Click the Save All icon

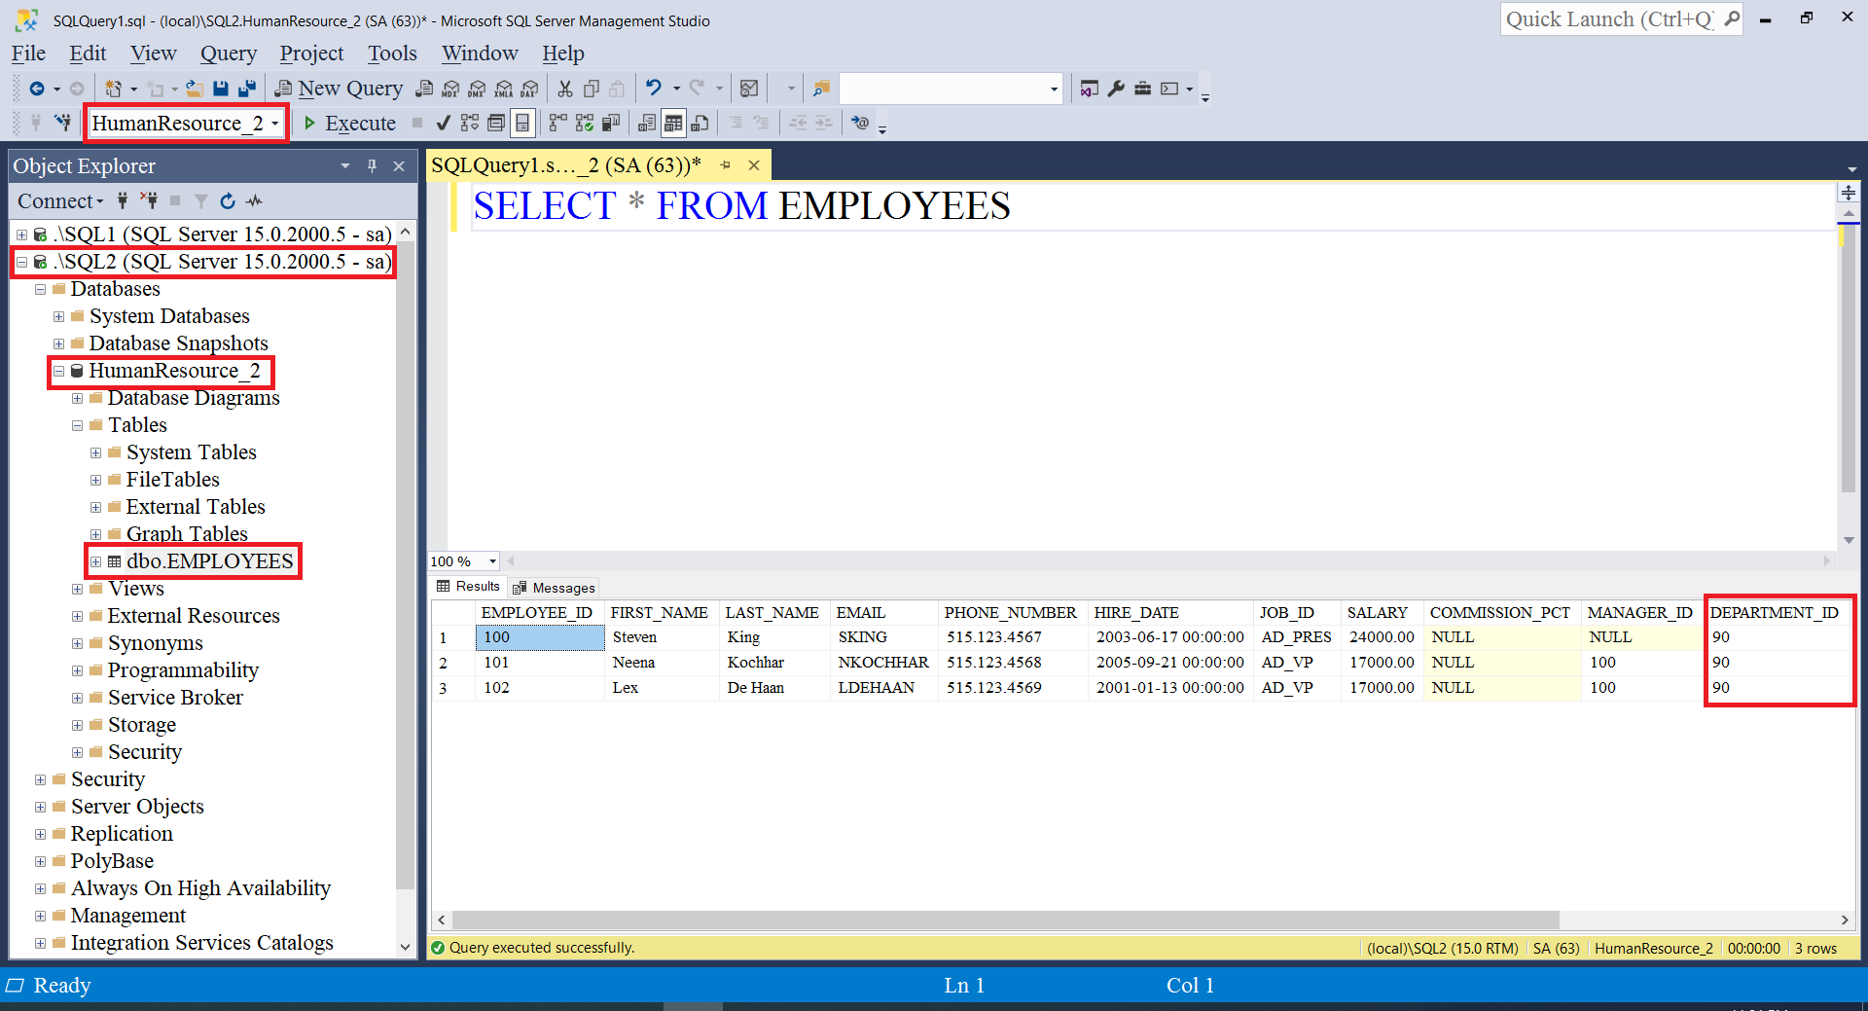click(247, 89)
